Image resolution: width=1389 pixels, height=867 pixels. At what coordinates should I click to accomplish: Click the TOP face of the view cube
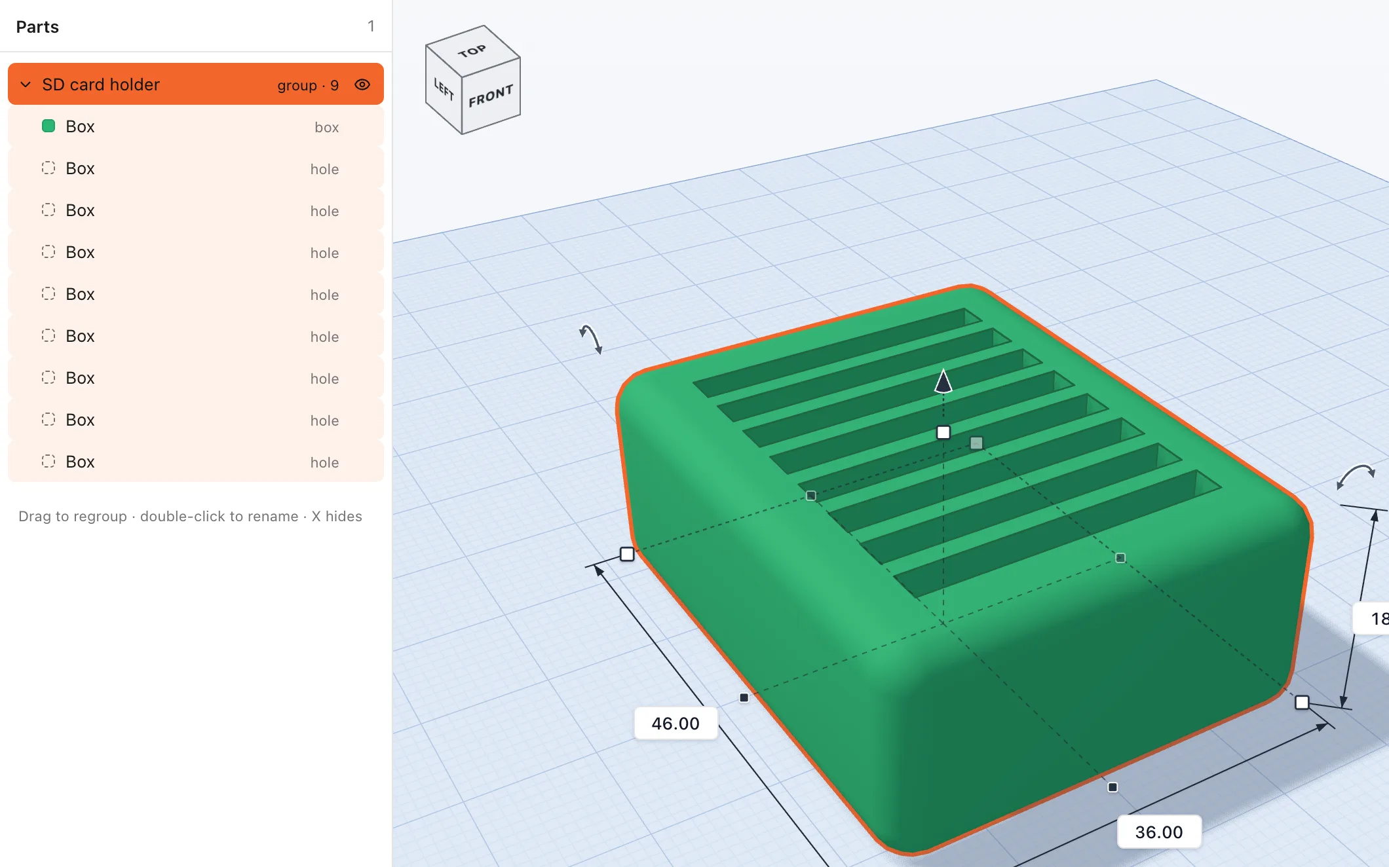click(x=472, y=51)
